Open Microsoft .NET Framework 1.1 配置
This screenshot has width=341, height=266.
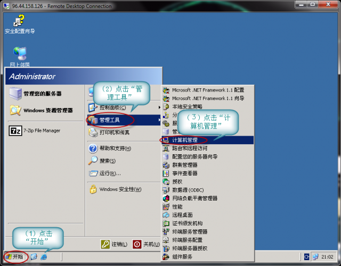[x=208, y=90]
